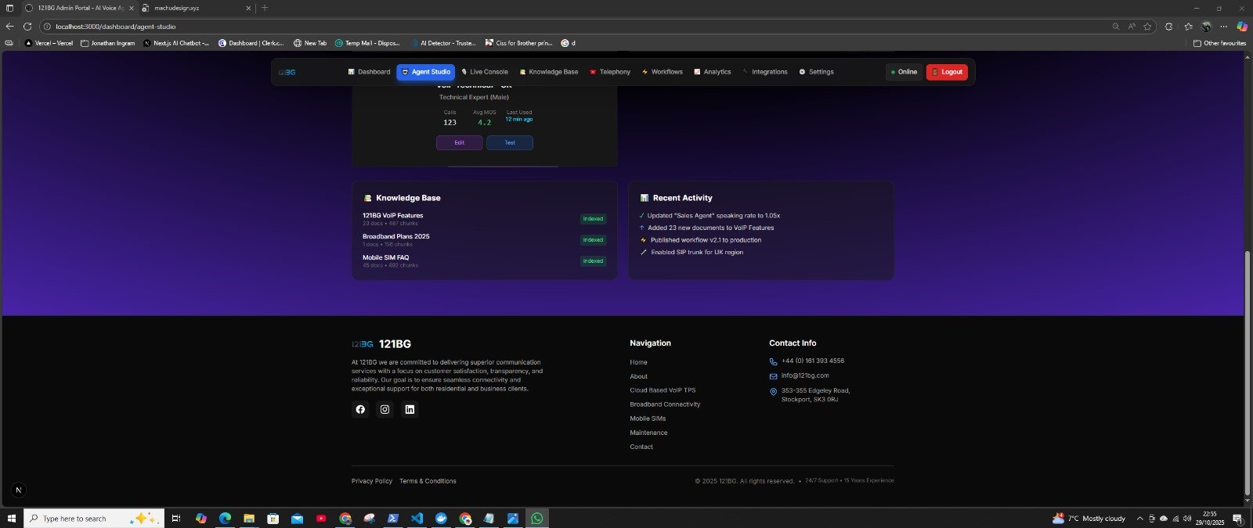Click the 121BG logo in the navbar
1253x528 pixels.
tap(287, 72)
